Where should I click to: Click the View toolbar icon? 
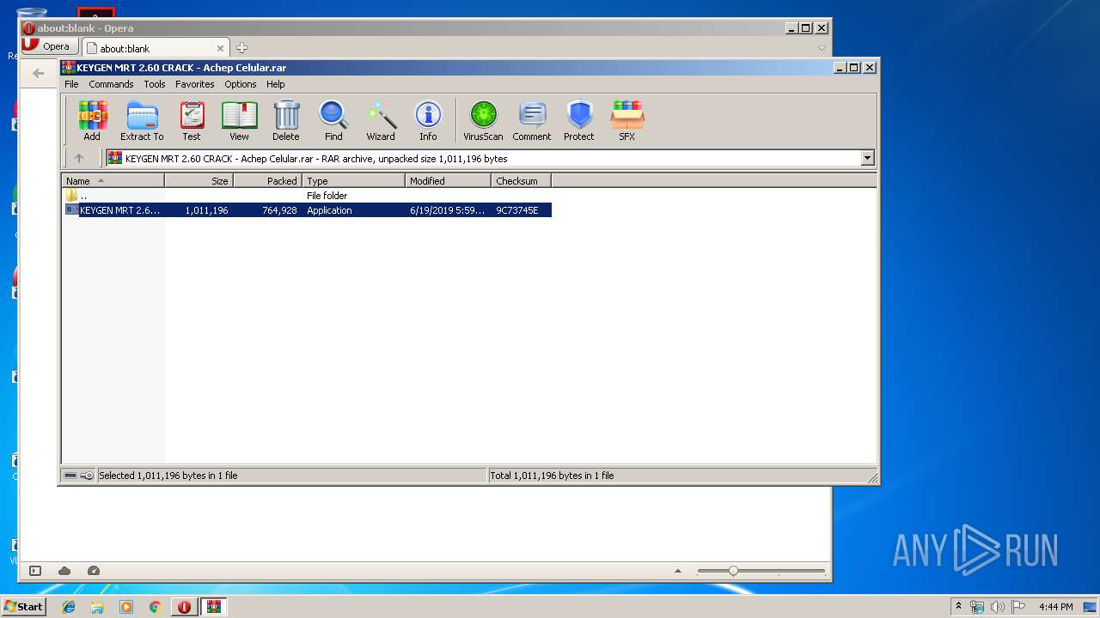[239, 120]
